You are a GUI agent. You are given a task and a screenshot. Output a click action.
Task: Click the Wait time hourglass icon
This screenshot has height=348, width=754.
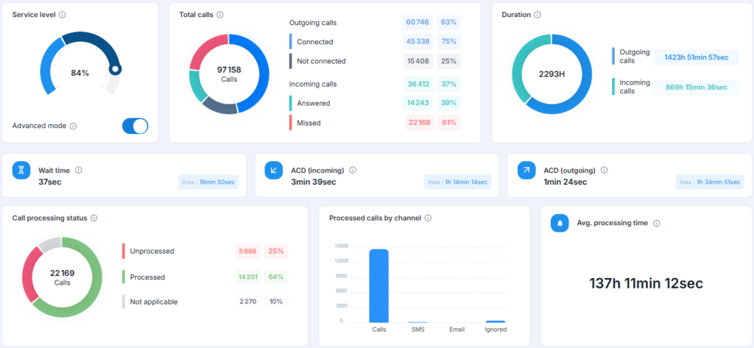[x=22, y=171]
